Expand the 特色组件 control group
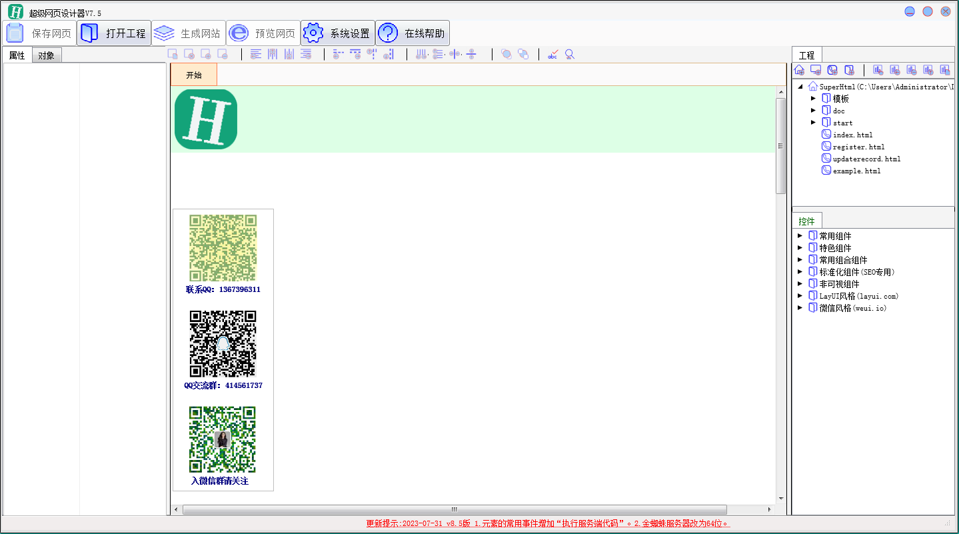The width and height of the screenshot is (959, 534). 800,247
